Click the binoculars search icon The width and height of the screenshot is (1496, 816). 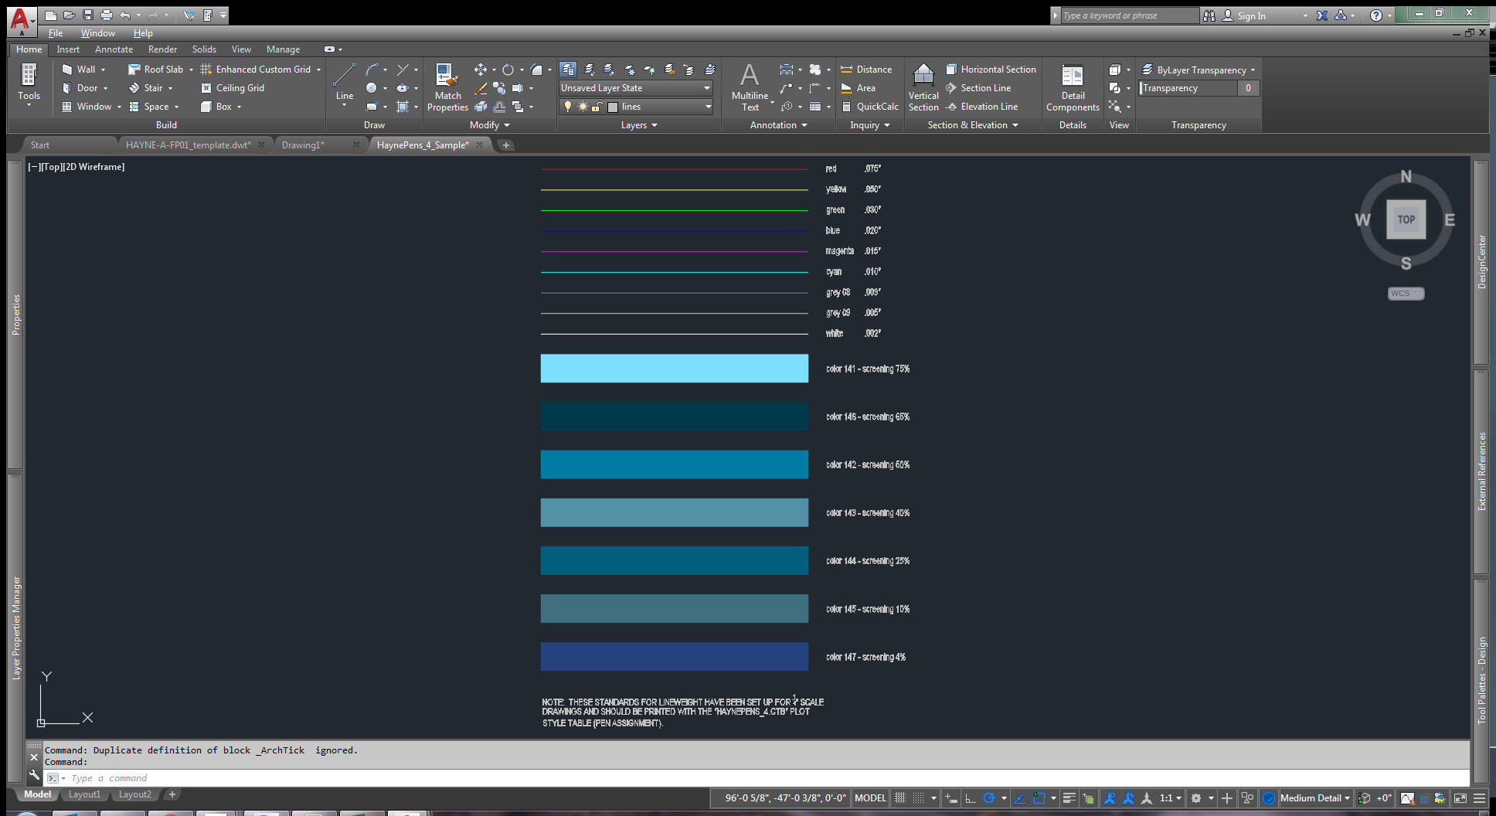click(x=1209, y=15)
